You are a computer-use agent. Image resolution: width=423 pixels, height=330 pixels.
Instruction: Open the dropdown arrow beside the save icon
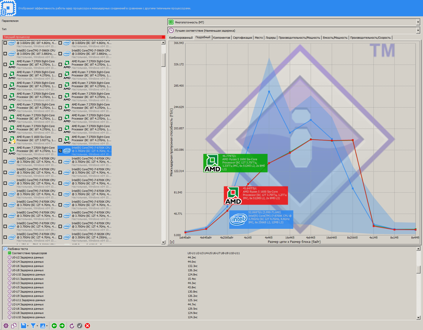28,326
